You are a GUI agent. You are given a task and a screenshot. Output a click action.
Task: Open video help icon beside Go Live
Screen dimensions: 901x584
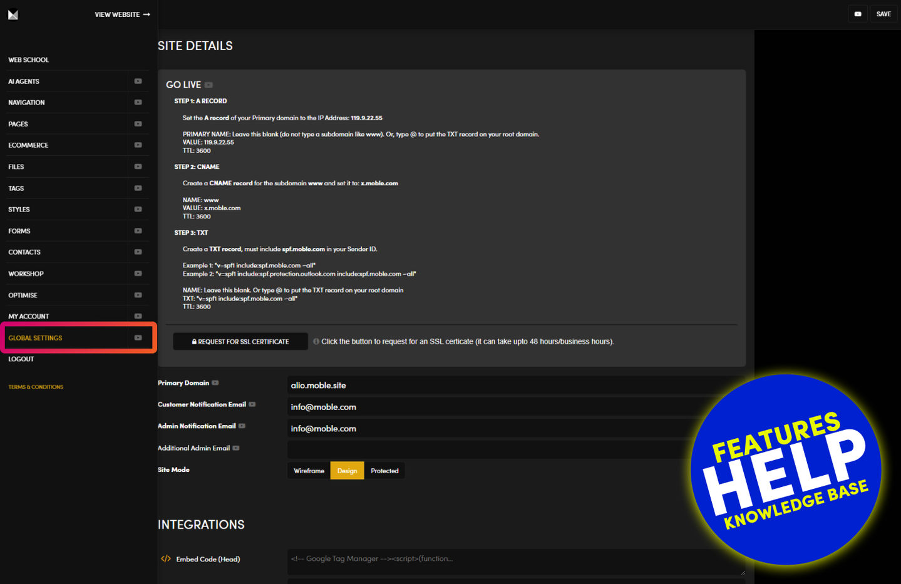tap(209, 85)
